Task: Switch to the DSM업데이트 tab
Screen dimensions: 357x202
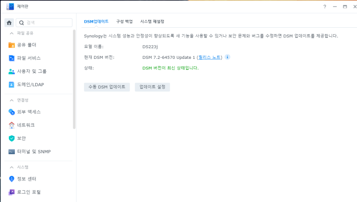Action: click(x=96, y=22)
